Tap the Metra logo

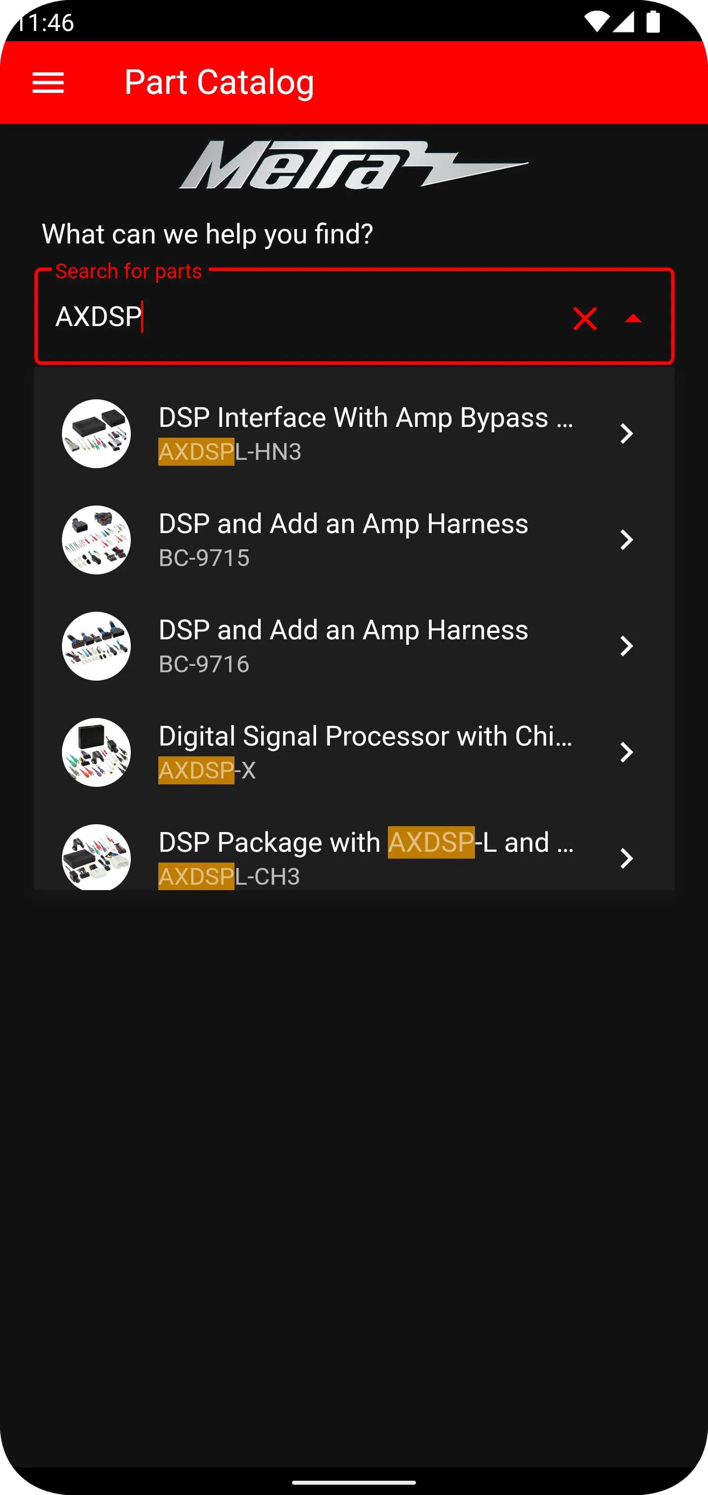coord(354,165)
